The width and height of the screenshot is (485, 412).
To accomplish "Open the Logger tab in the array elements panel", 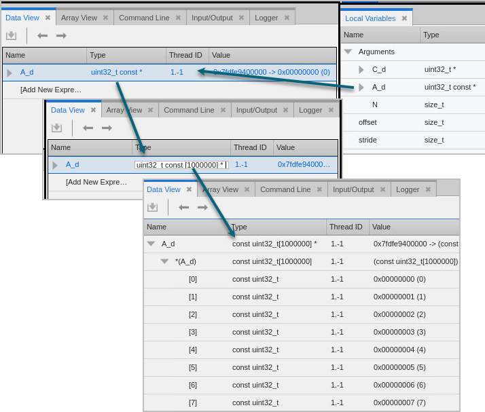I will [x=408, y=189].
